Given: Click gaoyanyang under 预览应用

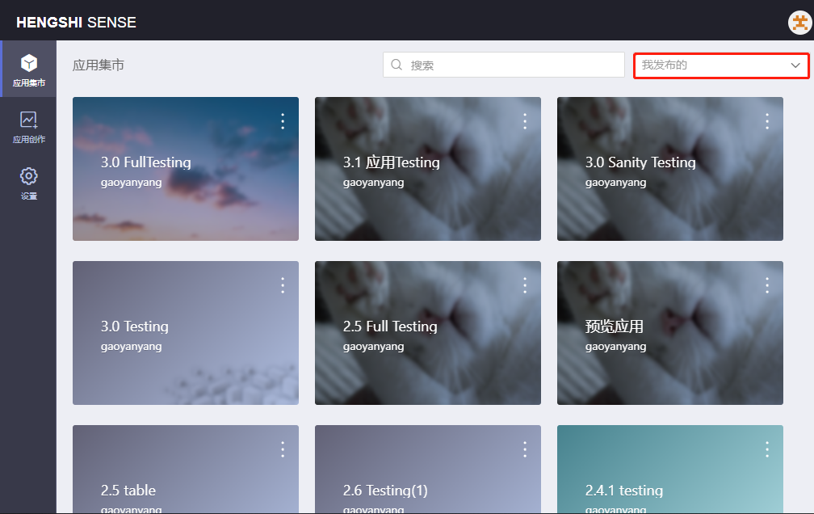Looking at the screenshot, I should (615, 347).
